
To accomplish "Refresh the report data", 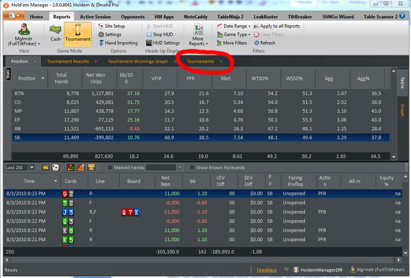I will 264,43.
